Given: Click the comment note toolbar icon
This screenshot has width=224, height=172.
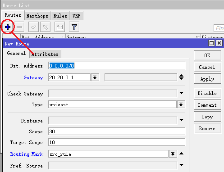Looking at the screenshot, I should click(x=59, y=27).
